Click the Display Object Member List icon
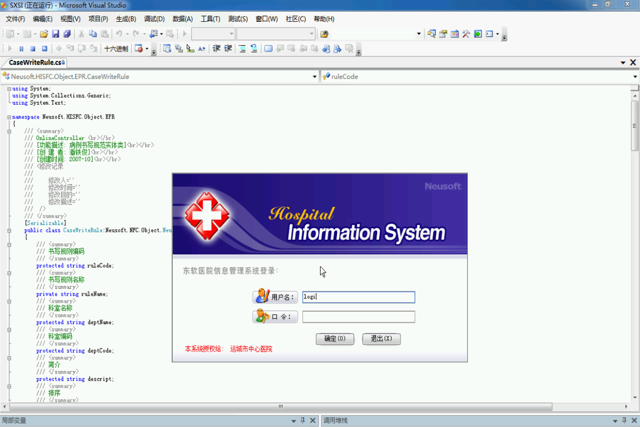 167,49
